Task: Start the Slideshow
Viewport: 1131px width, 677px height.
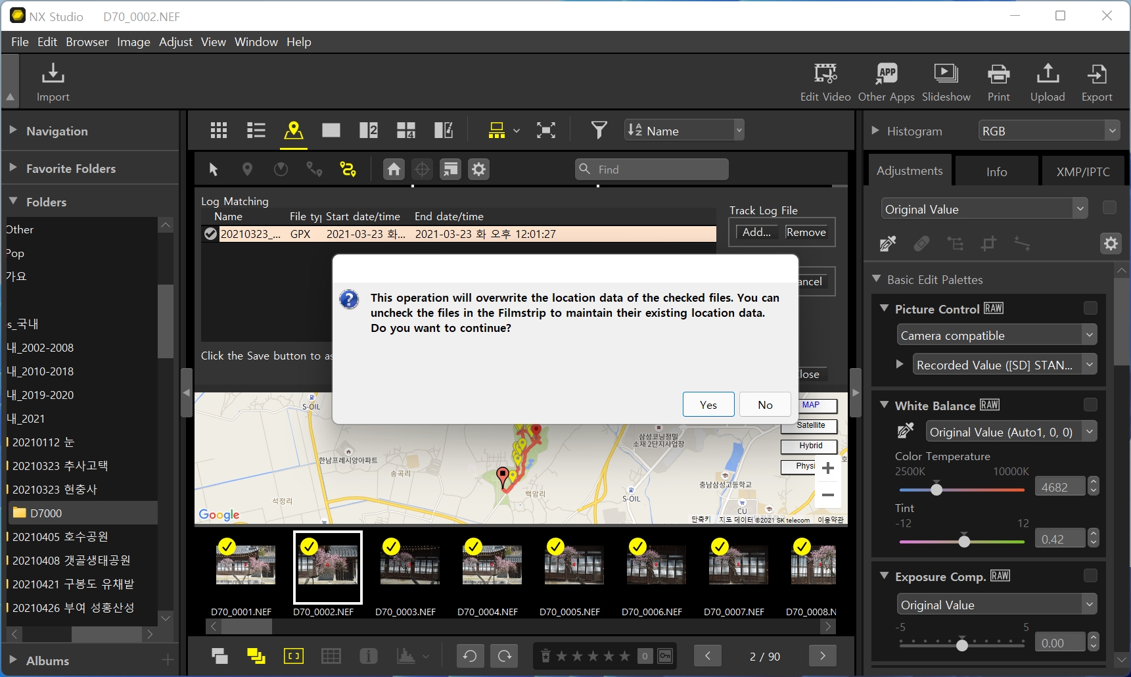Action: tap(946, 74)
